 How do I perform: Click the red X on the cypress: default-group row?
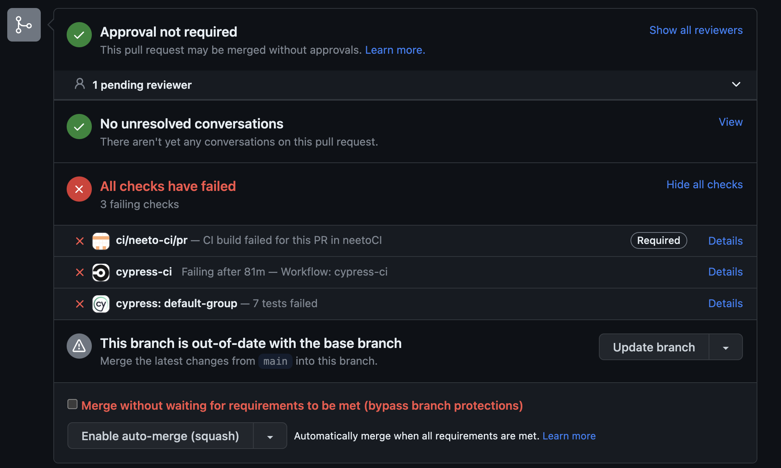click(x=80, y=304)
